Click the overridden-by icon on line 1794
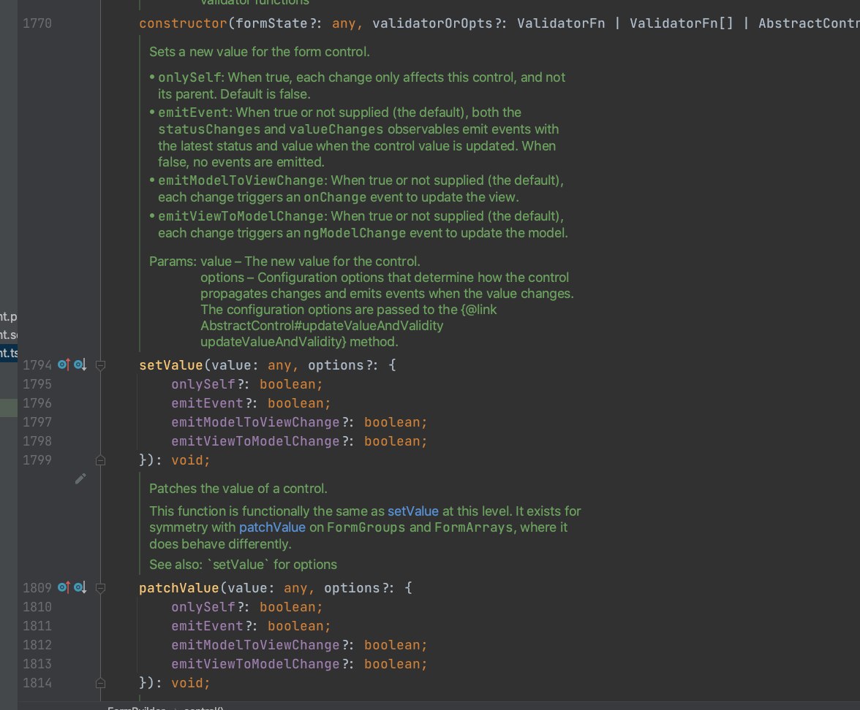This screenshot has height=710, width=860. point(80,364)
